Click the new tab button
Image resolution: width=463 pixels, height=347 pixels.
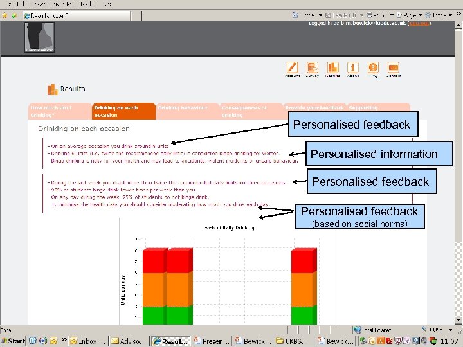(x=136, y=16)
